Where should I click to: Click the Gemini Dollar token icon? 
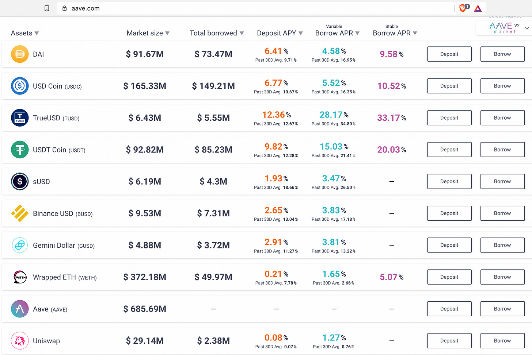pos(20,245)
